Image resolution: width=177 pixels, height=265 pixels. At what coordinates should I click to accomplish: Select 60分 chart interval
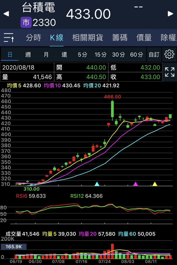137,54
